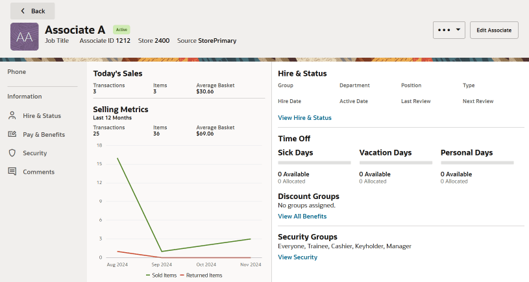Open the View Hire & Status link
Image resolution: width=529 pixels, height=282 pixels.
pos(304,117)
